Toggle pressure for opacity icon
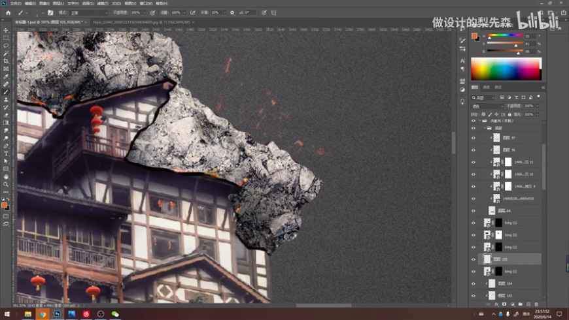Screen dimensions: 569x320 click(153, 12)
